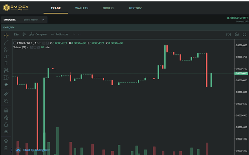Click the Select Market chevron arrow
This screenshot has height=155, width=249.
[43, 20]
